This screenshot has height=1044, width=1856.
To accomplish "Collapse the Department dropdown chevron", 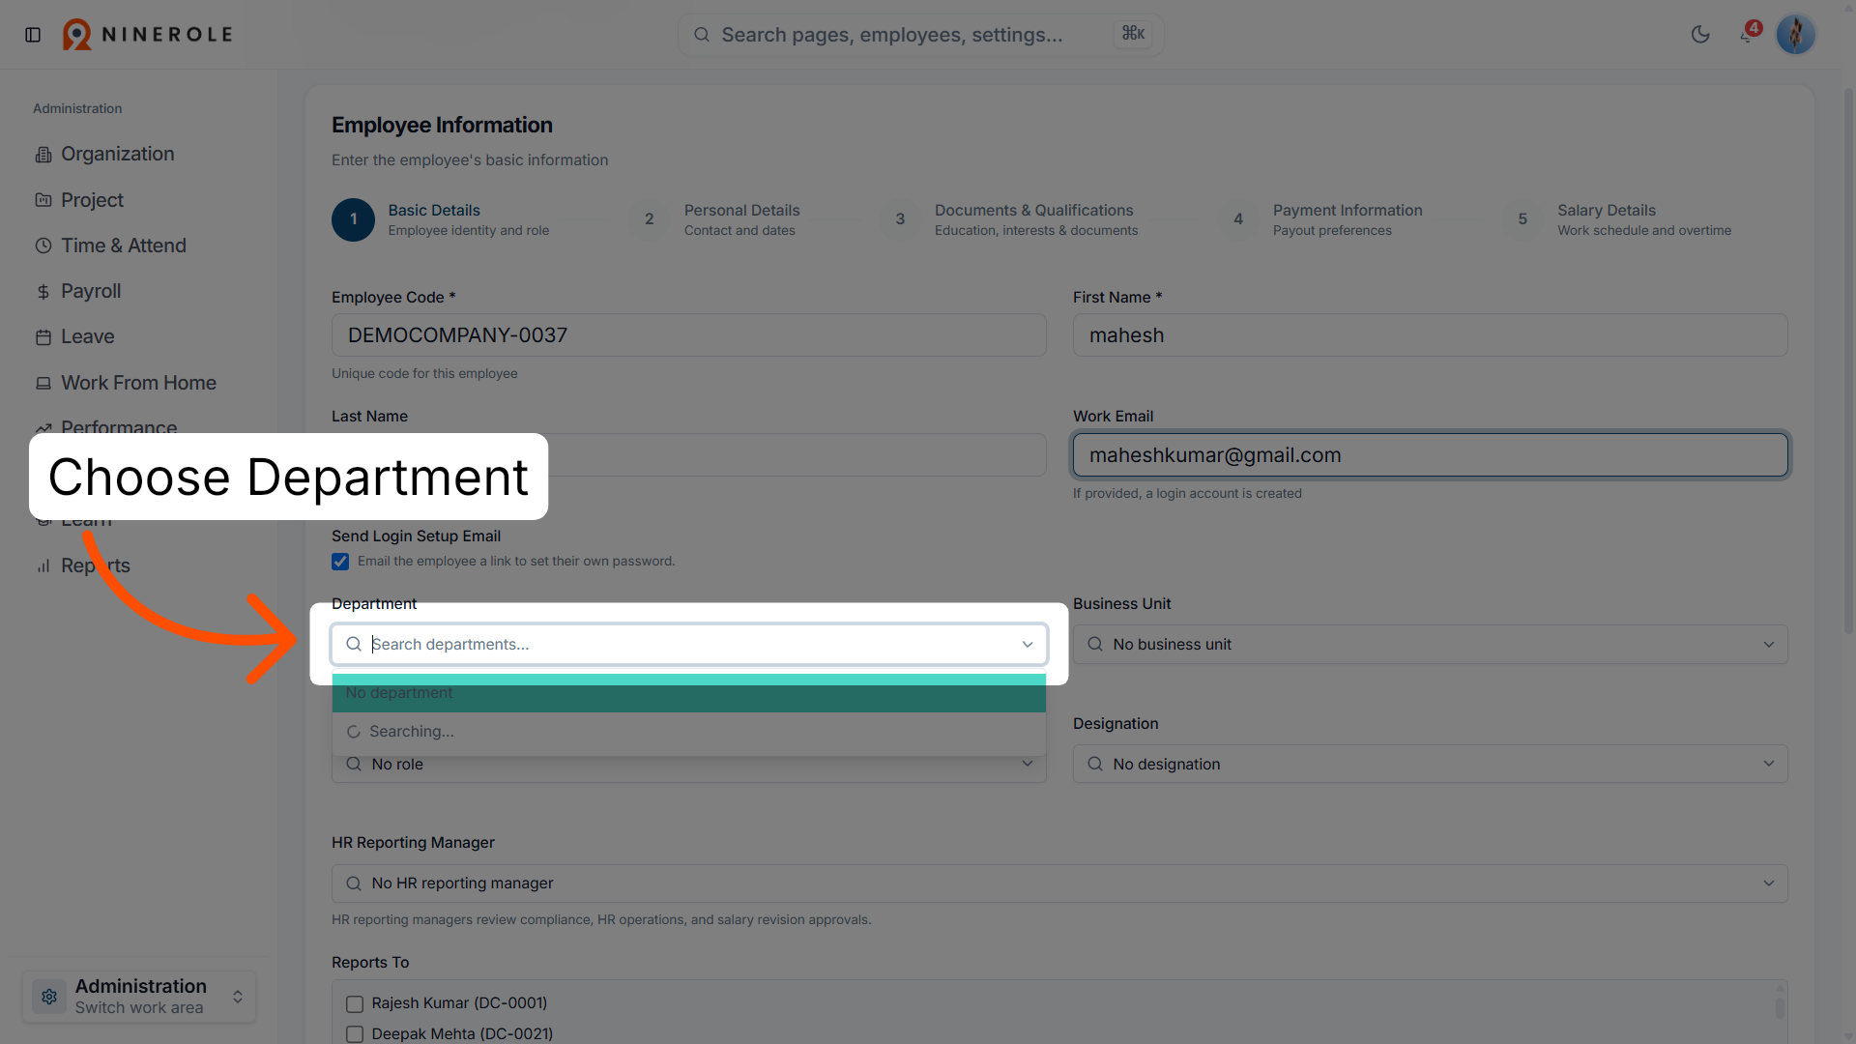I will 1028,645.
